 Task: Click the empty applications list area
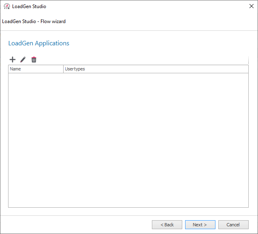(x=128, y=140)
